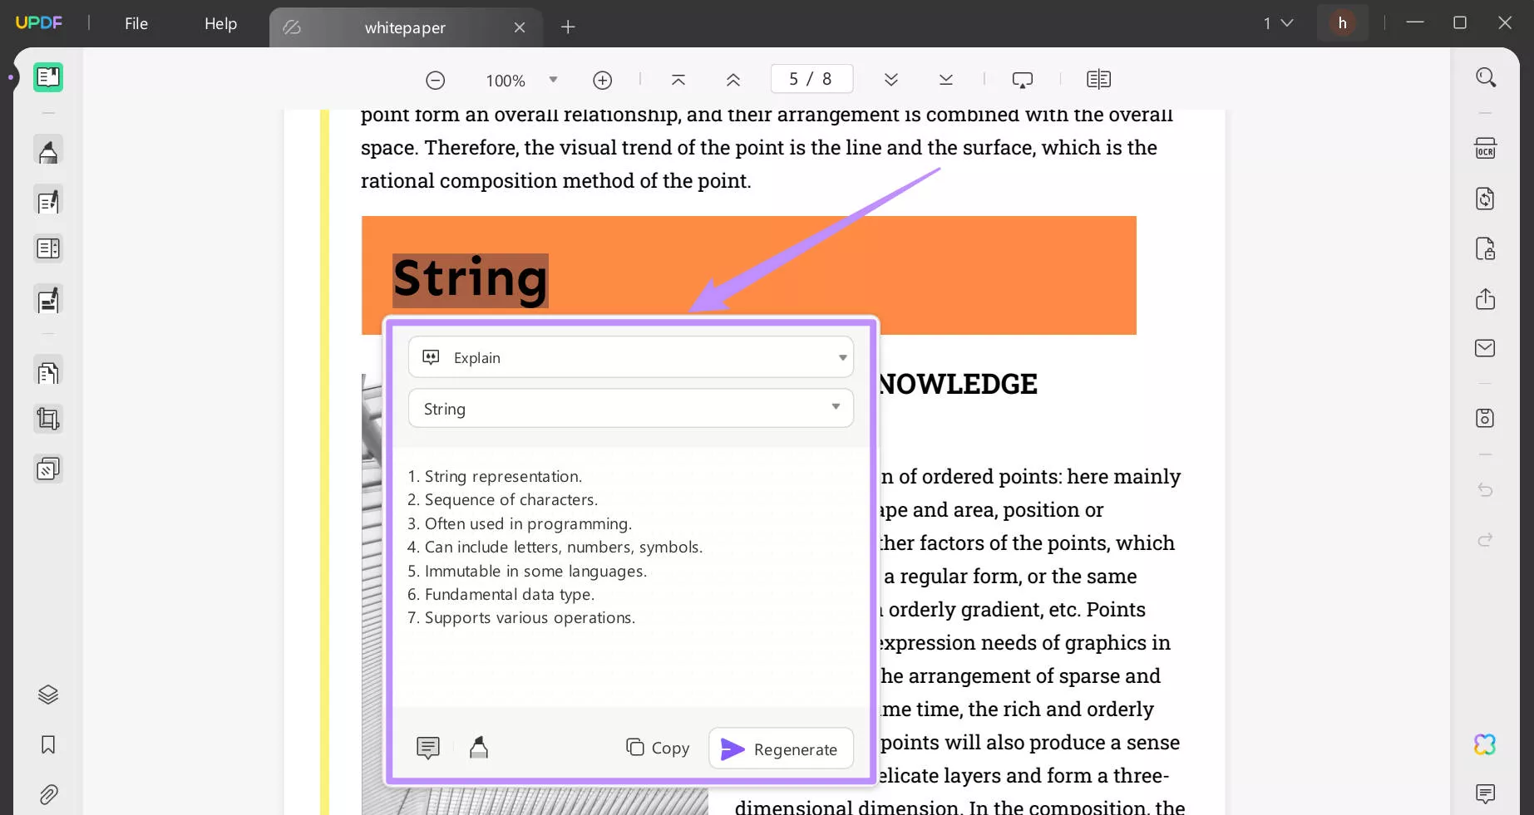Add explanation as highlight annotation
This screenshot has height=815, width=1534.
point(479,748)
